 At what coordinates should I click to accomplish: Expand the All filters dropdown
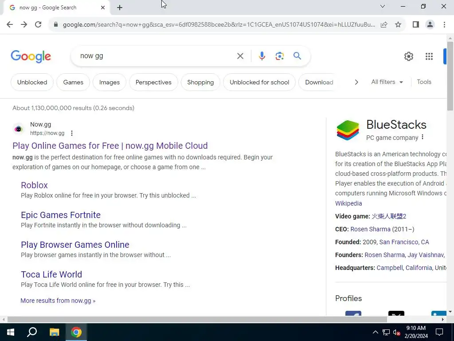pos(387,82)
